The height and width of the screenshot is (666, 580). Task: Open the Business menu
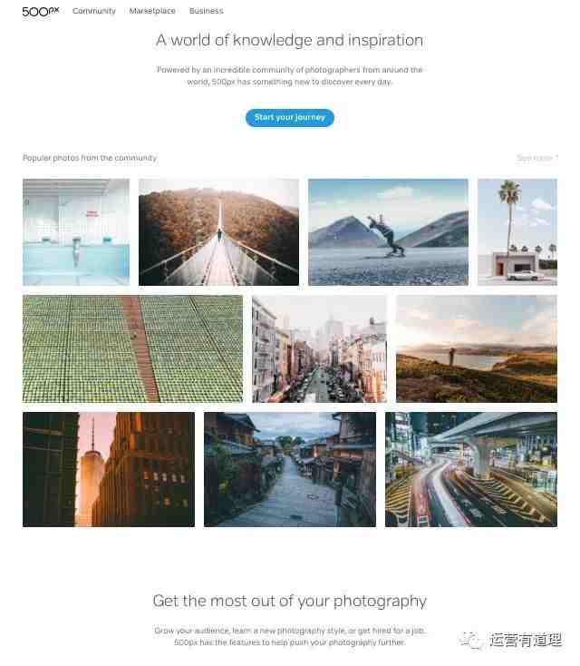coord(207,11)
